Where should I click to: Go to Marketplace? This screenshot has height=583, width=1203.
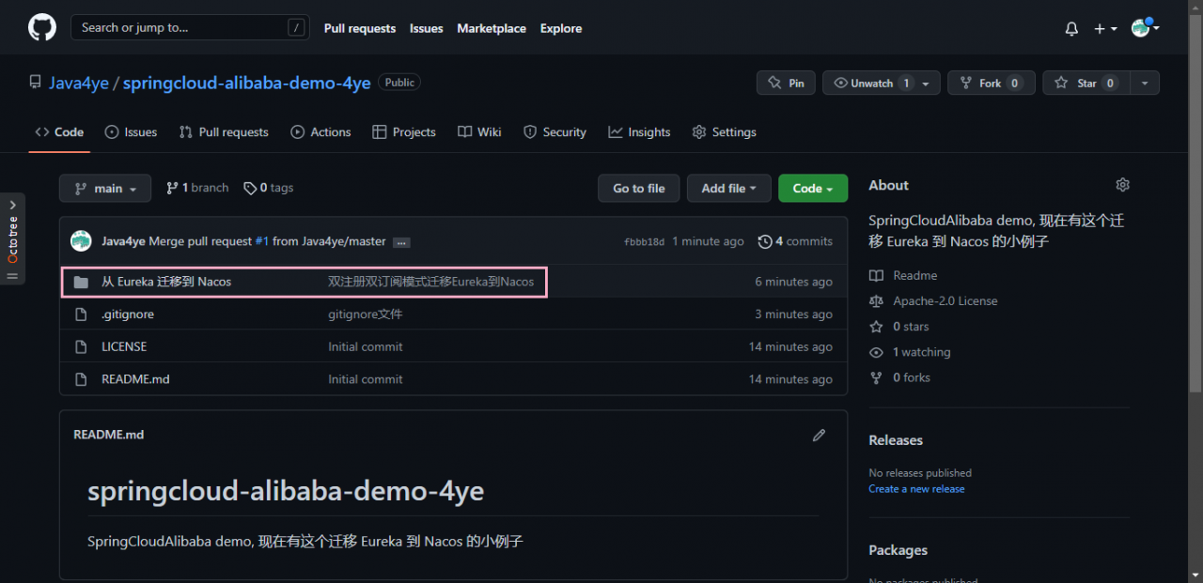492,29
